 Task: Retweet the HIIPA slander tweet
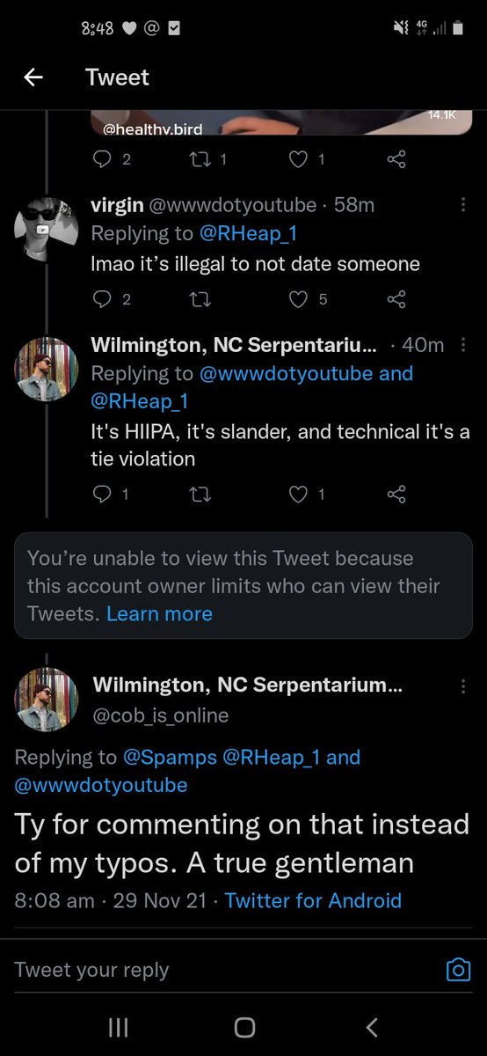coord(200,495)
